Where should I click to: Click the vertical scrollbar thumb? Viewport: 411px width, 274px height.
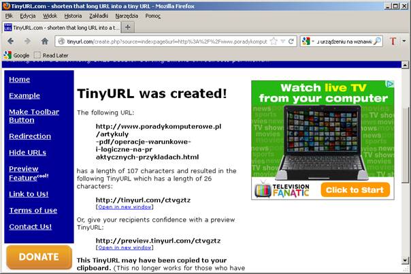405,145
